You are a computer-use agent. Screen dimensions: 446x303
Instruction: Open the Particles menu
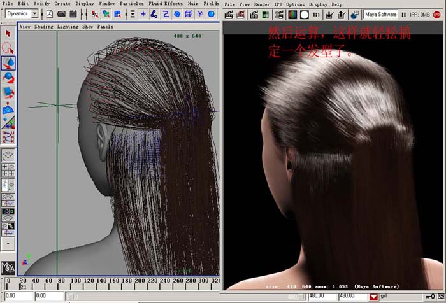pyautogui.click(x=132, y=3)
